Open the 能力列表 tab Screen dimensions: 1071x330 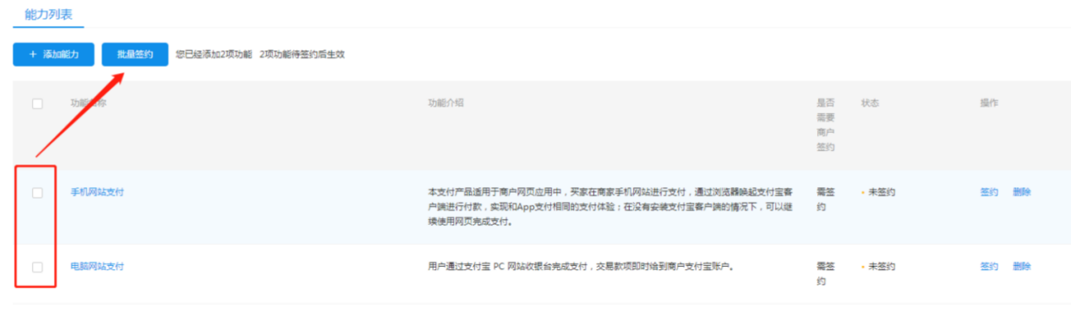click(49, 15)
